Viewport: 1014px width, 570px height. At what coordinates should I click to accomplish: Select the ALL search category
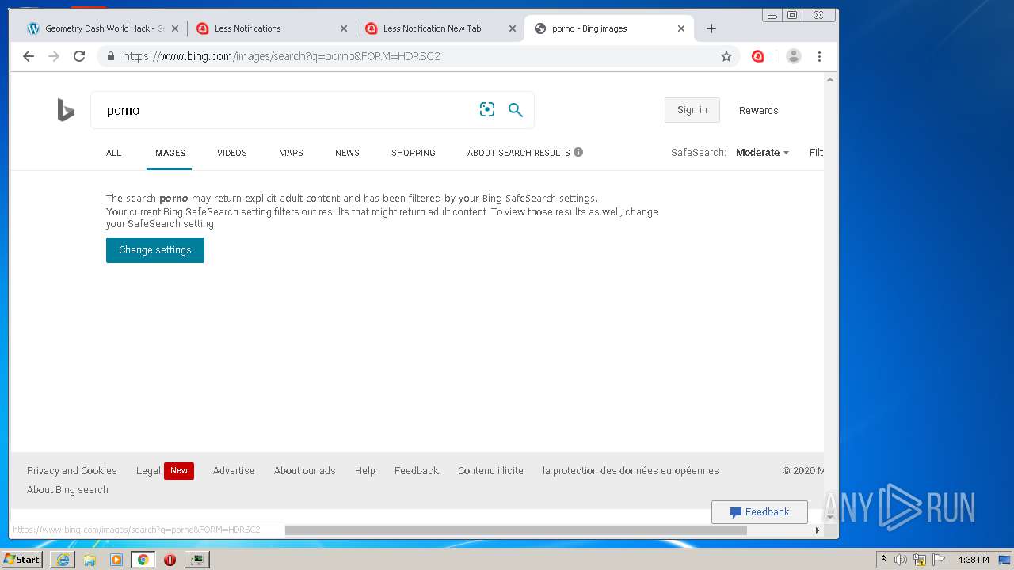pyautogui.click(x=114, y=153)
